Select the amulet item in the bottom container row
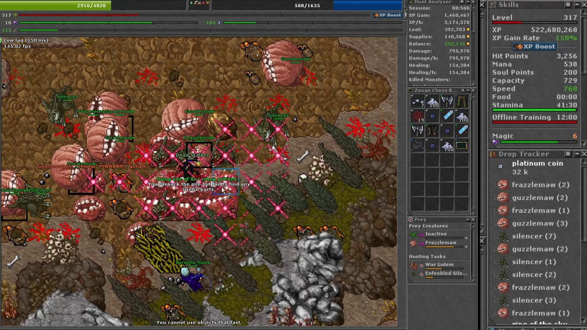 417,146
